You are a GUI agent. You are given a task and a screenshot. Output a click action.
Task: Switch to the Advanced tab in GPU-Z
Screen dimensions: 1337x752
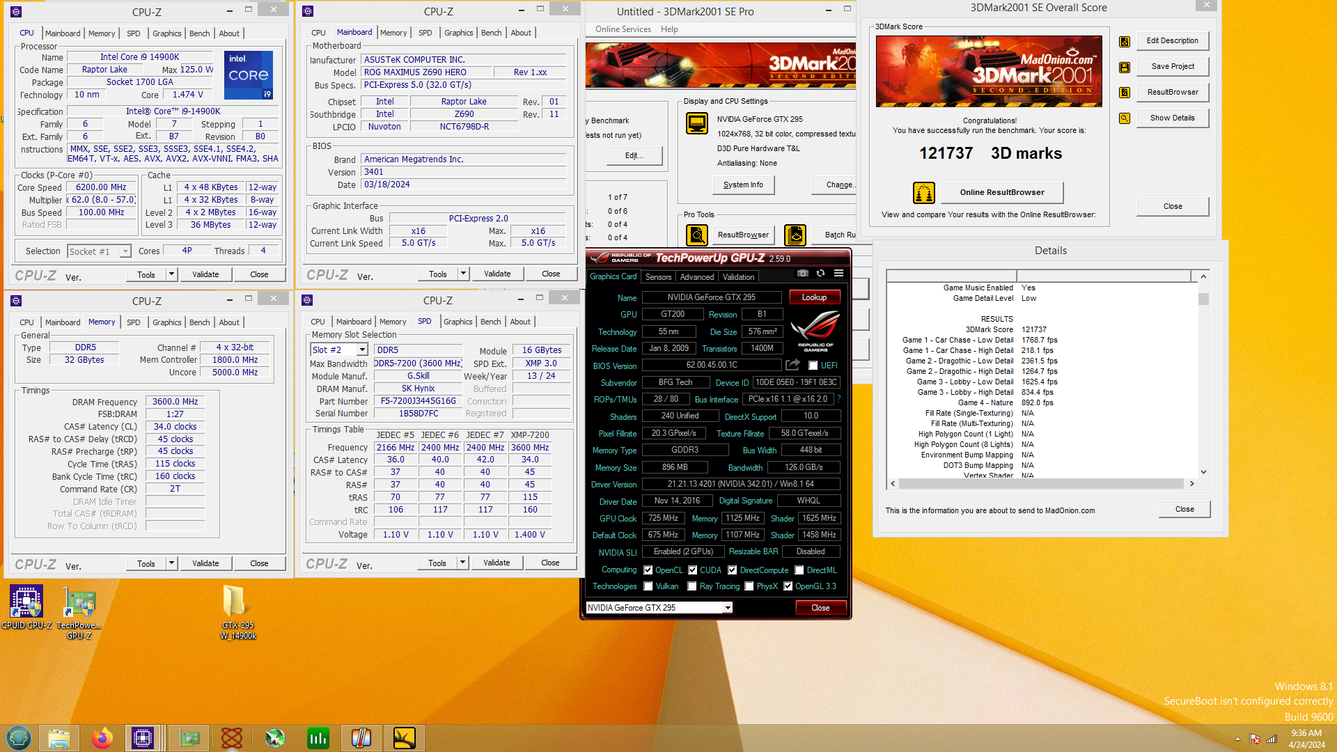(x=697, y=277)
